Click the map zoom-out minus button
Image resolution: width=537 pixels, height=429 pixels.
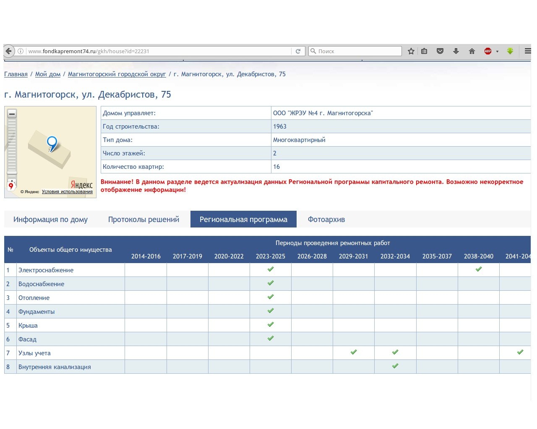pyautogui.click(x=12, y=114)
